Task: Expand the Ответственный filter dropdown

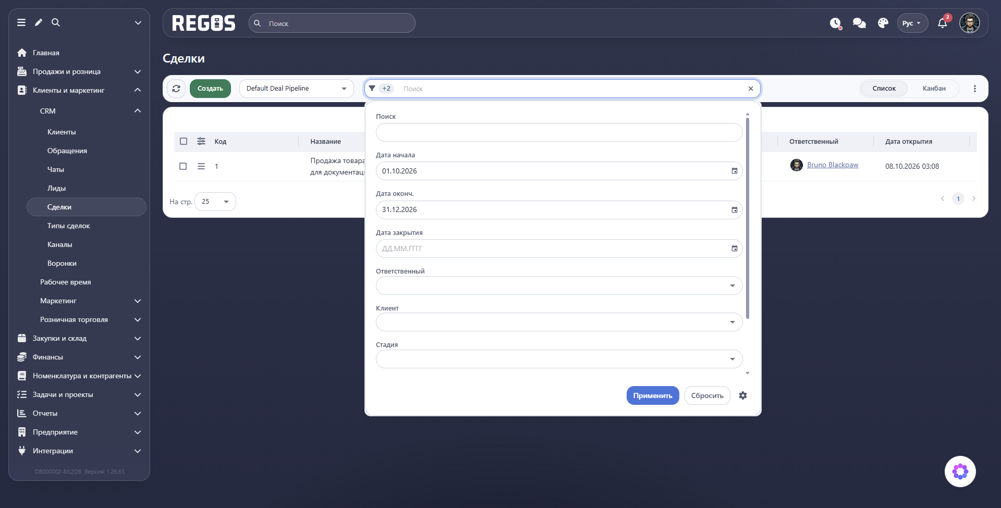Action: tap(559, 286)
